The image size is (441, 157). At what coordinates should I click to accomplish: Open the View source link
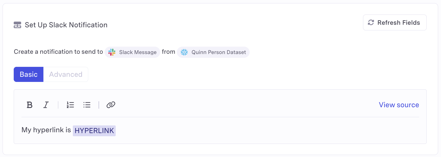click(x=399, y=105)
